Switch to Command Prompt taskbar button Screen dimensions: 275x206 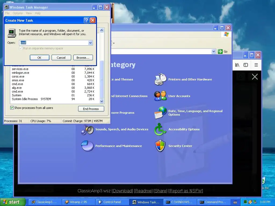(x=214, y=202)
